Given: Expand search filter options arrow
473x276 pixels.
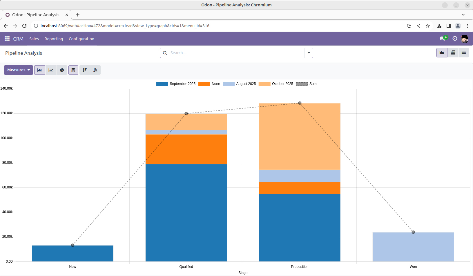Looking at the screenshot, I should click(309, 53).
